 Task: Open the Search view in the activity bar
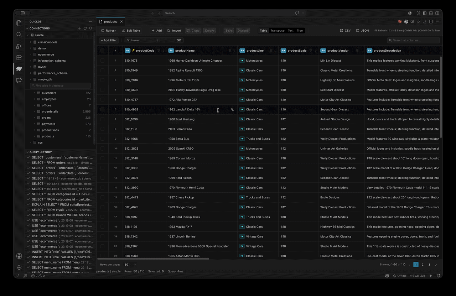point(19,35)
